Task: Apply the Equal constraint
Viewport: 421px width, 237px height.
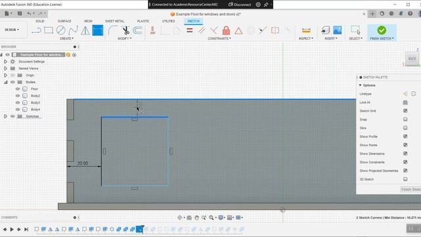Action: 189,30
